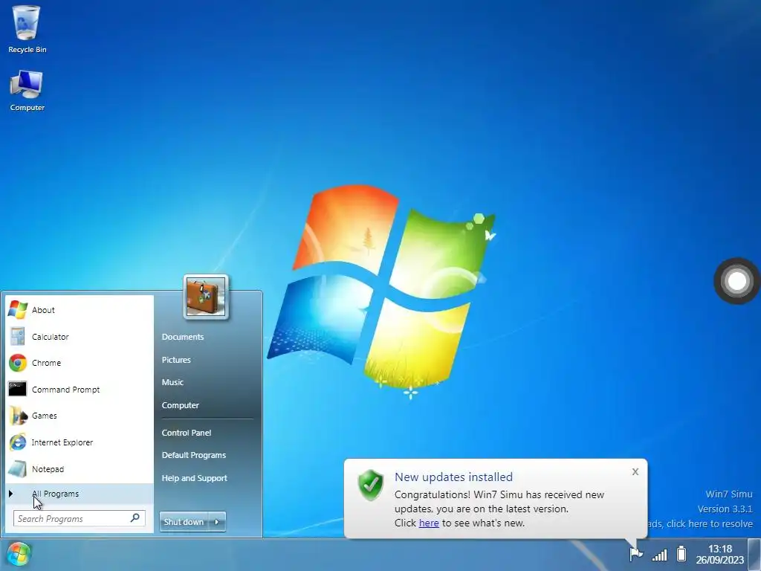
Task: Open Notepad via its icon
Action: [x=18, y=469]
